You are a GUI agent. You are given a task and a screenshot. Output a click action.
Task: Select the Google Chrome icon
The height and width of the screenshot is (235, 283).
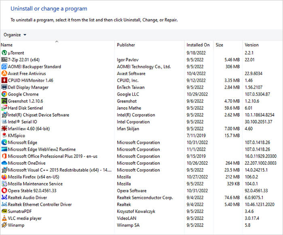(4, 94)
